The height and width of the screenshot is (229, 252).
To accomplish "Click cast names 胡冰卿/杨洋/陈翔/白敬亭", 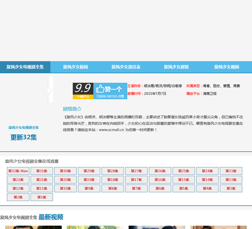I will pyautogui.click(x=163, y=86).
